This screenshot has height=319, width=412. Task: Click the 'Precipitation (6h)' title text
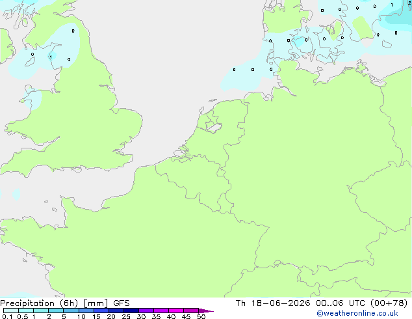click(x=39, y=303)
